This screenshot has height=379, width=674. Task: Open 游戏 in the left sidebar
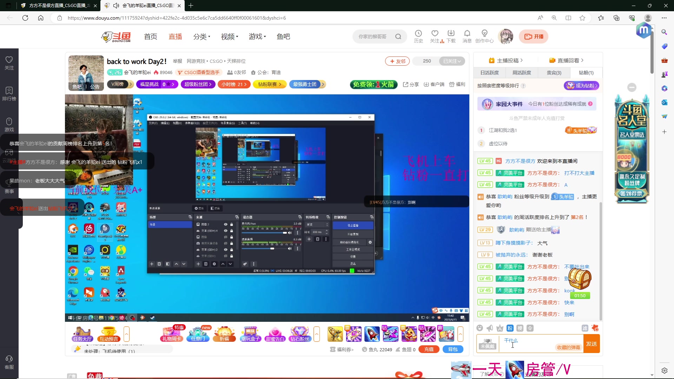(9, 125)
